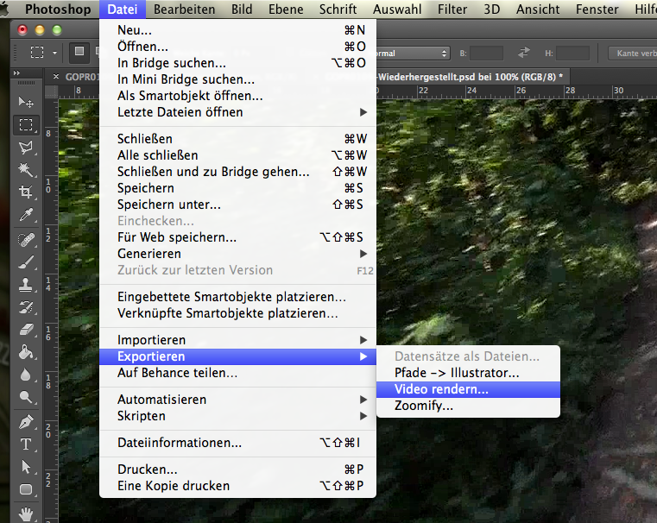Choose Als Smartobjekt öffnen...

tap(237, 96)
